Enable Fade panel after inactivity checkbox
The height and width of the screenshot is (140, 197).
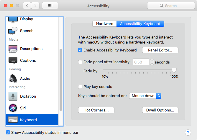(80, 62)
